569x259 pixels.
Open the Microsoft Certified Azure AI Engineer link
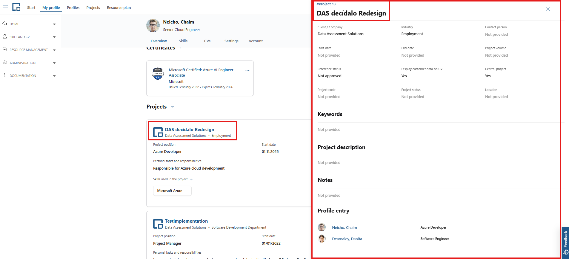tap(201, 72)
